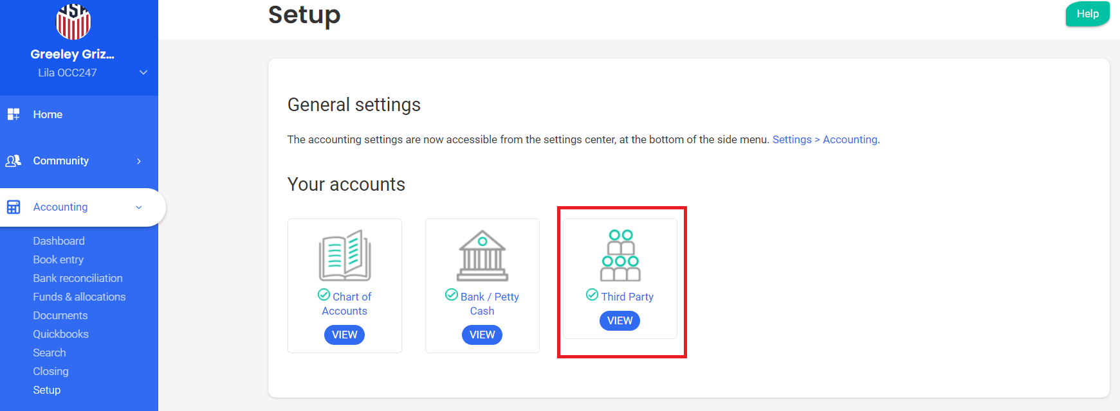The width and height of the screenshot is (1120, 411).
Task: Select Quickbooks from the Accounting submenu
Action: (x=61, y=334)
